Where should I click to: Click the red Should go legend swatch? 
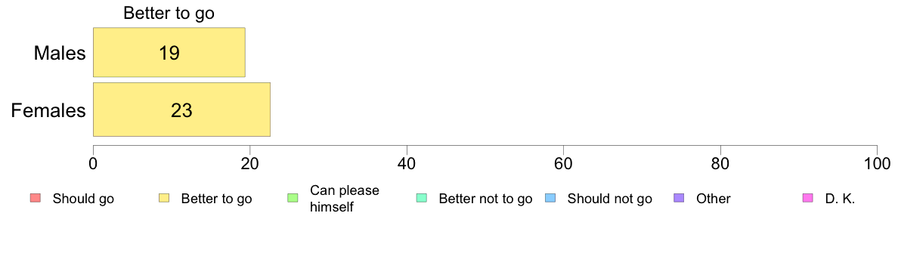pos(35,199)
